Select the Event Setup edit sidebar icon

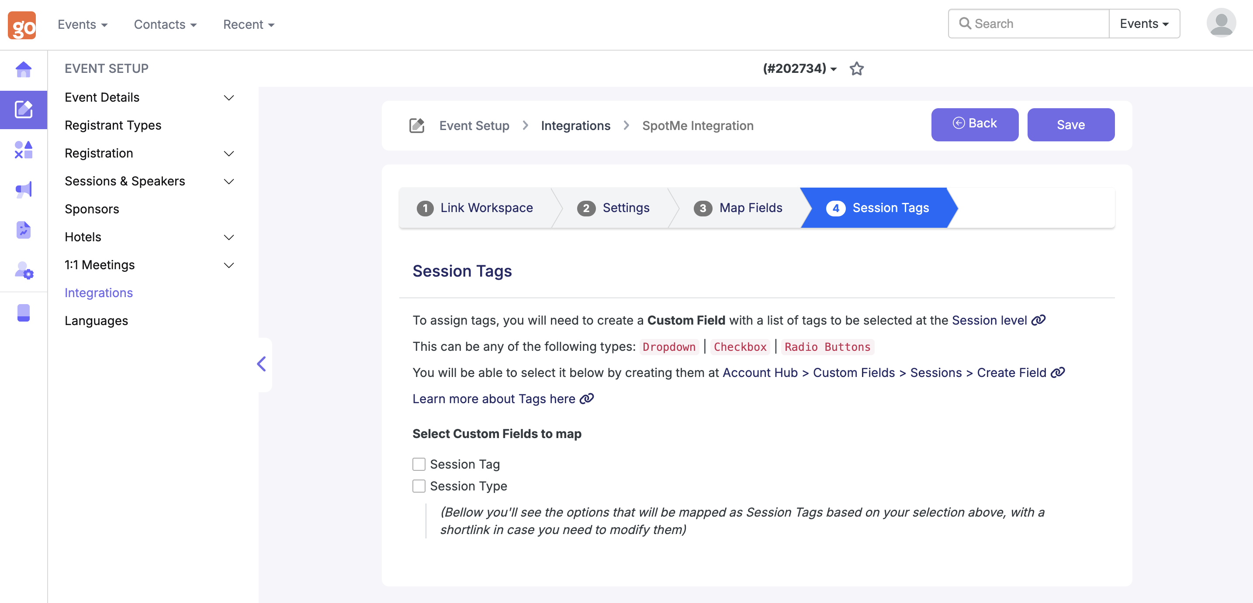tap(23, 110)
